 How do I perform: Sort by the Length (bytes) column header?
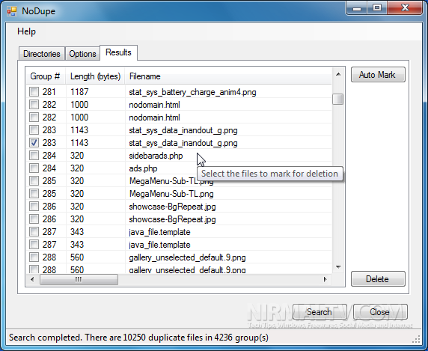pos(95,76)
